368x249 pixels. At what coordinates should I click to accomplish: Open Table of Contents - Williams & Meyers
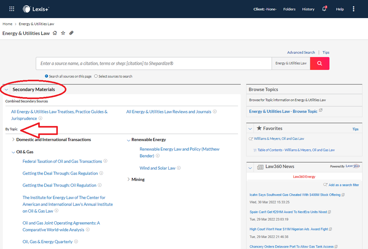296,150
